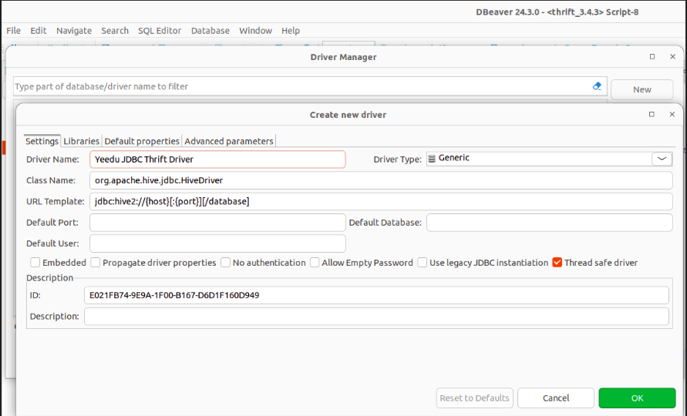The height and width of the screenshot is (416, 687).
Task: Open the Help menu
Action: pos(291,31)
